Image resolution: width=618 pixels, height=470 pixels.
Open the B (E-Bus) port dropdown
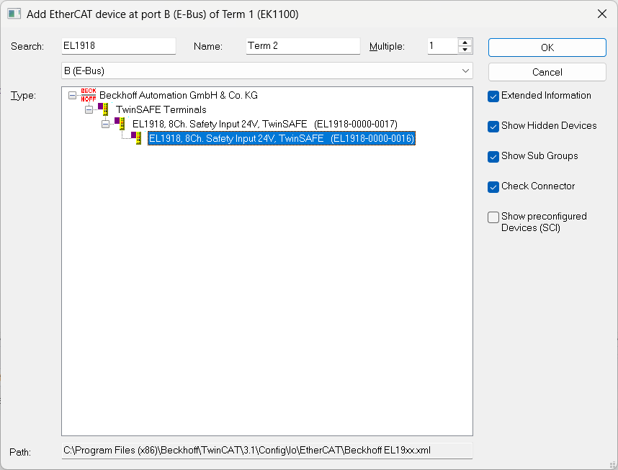(465, 71)
